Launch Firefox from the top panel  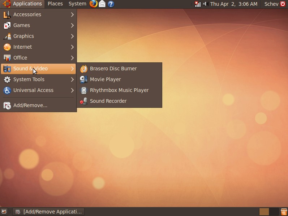point(93,4)
